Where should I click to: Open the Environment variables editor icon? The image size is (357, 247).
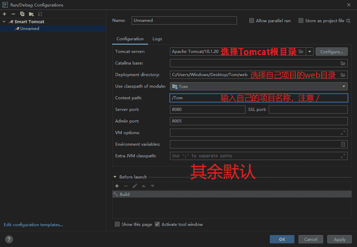pos(343,144)
